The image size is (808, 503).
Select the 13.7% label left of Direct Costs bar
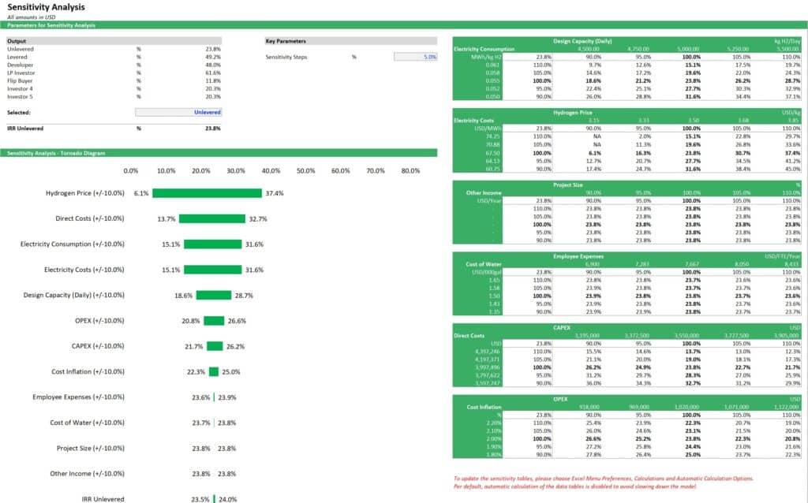click(166, 219)
